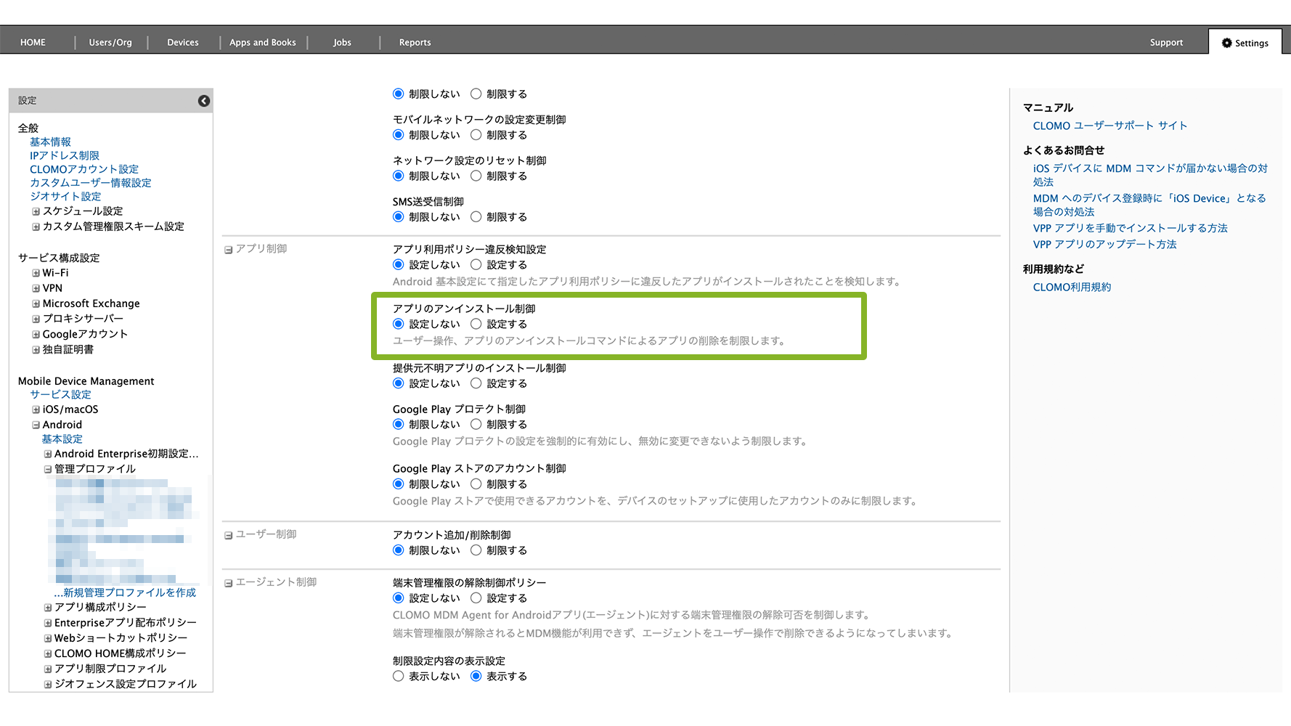Expand the Wi-Fi tree node
The height and width of the screenshot is (726, 1291).
(36, 273)
